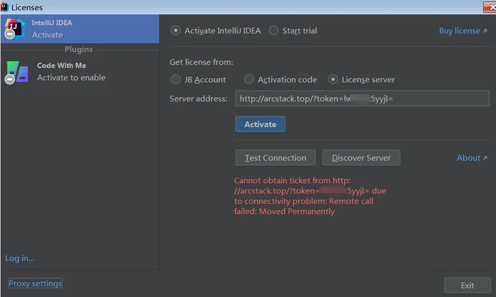
Task: Click the external arrow icon beside About
Action: coord(485,158)
